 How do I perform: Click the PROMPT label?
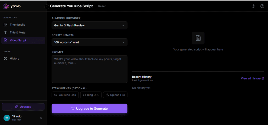pos(57,52)
